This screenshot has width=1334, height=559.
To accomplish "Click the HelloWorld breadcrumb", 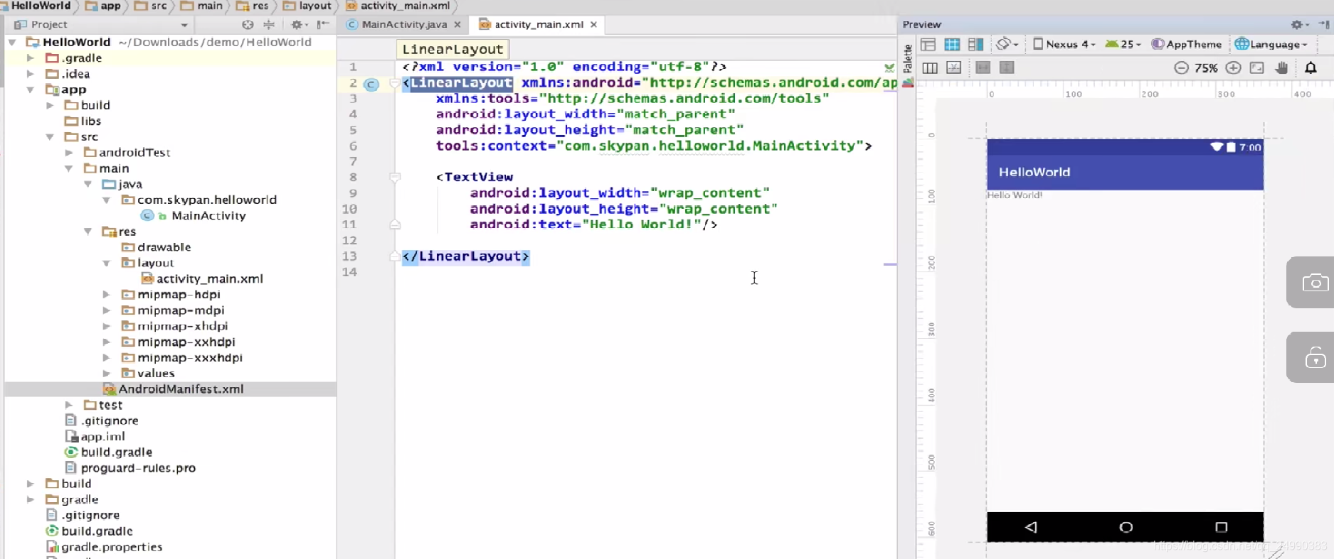I will point(40,6).
